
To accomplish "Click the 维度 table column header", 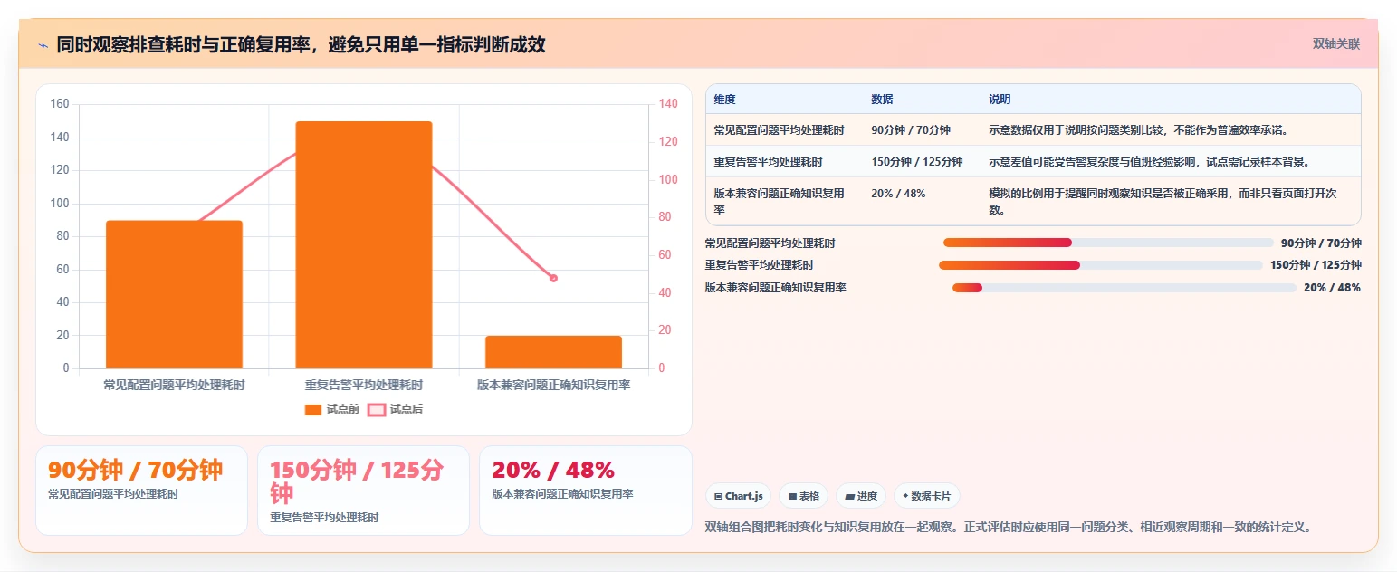I will tap(724, 100).
